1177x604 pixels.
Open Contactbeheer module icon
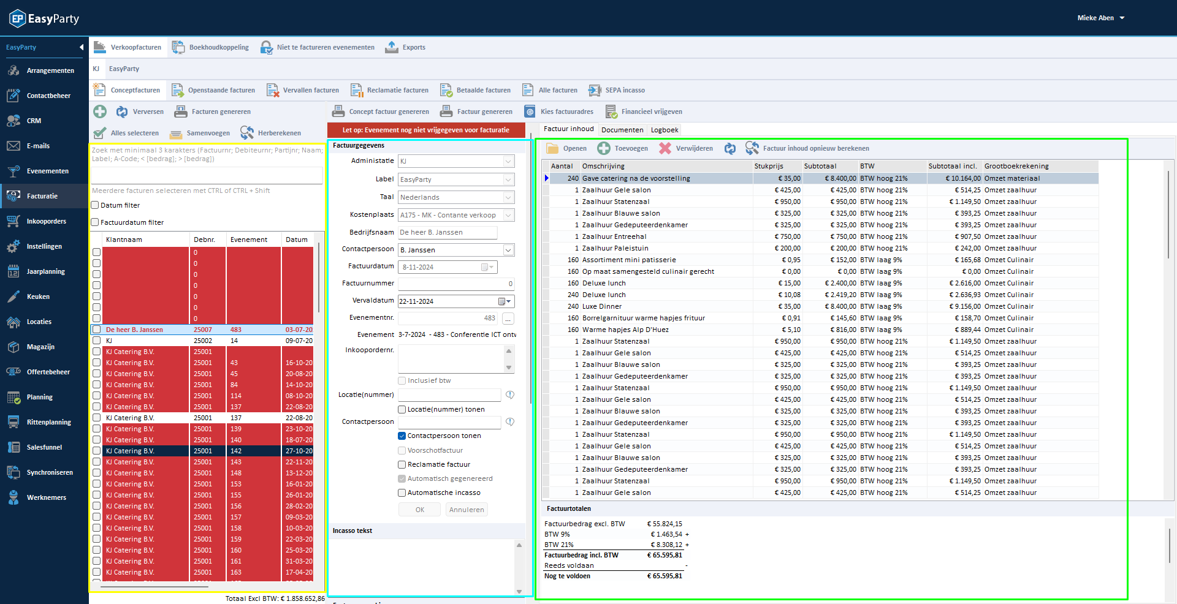point(13,96)
